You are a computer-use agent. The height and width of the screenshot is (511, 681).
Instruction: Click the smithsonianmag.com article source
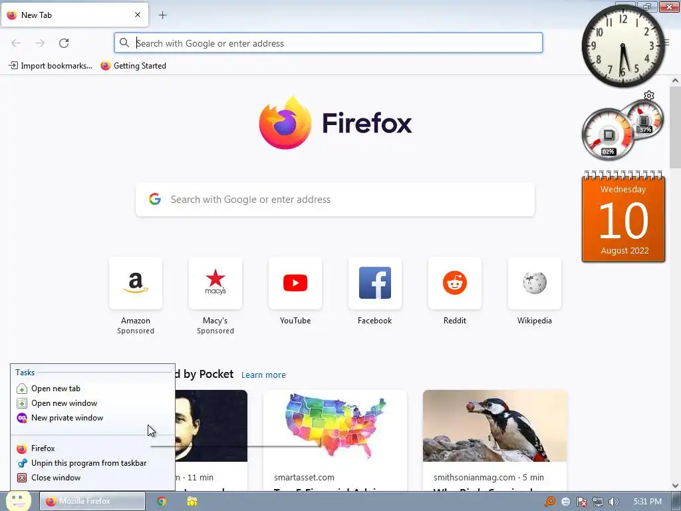coord(474,477)
